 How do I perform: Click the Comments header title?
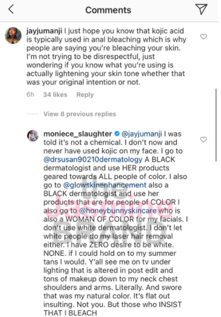pos(108,10)
